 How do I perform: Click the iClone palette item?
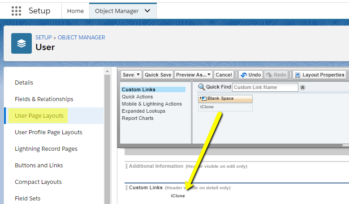(x=225, y=107)
